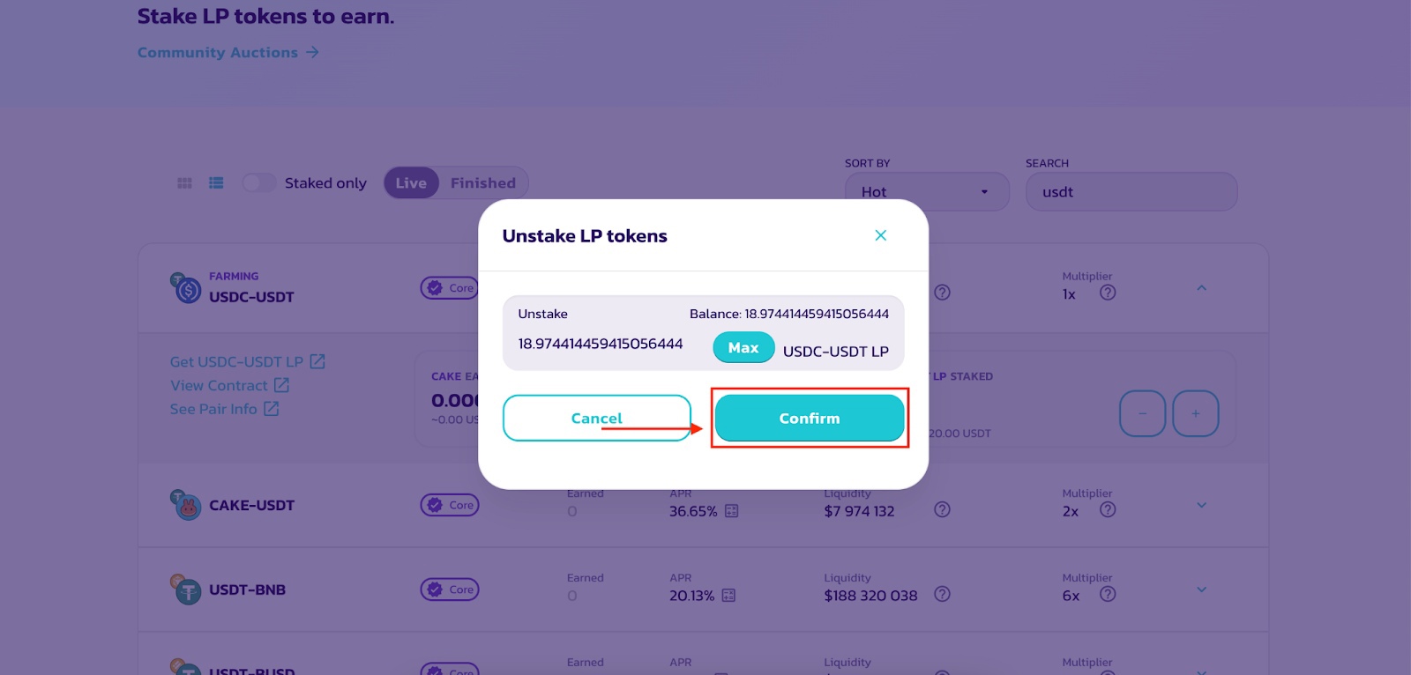Screen dimensions: 1411x675
Task: Toggle the Staked only switch
Action: (x=259, y=182)
